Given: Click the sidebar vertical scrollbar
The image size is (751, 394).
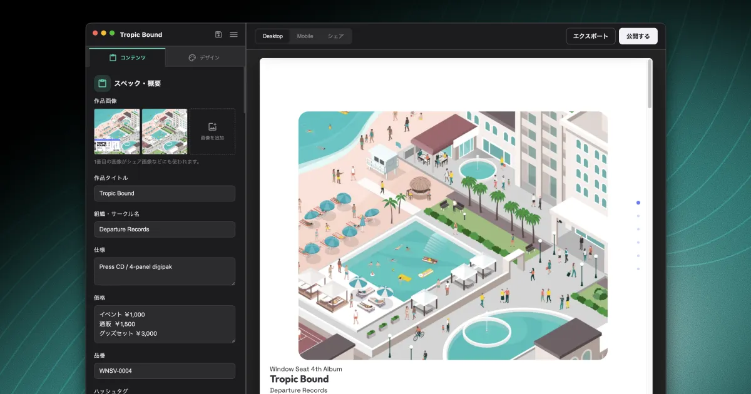Looking at the screenshot, I should (x=244, y=91).
